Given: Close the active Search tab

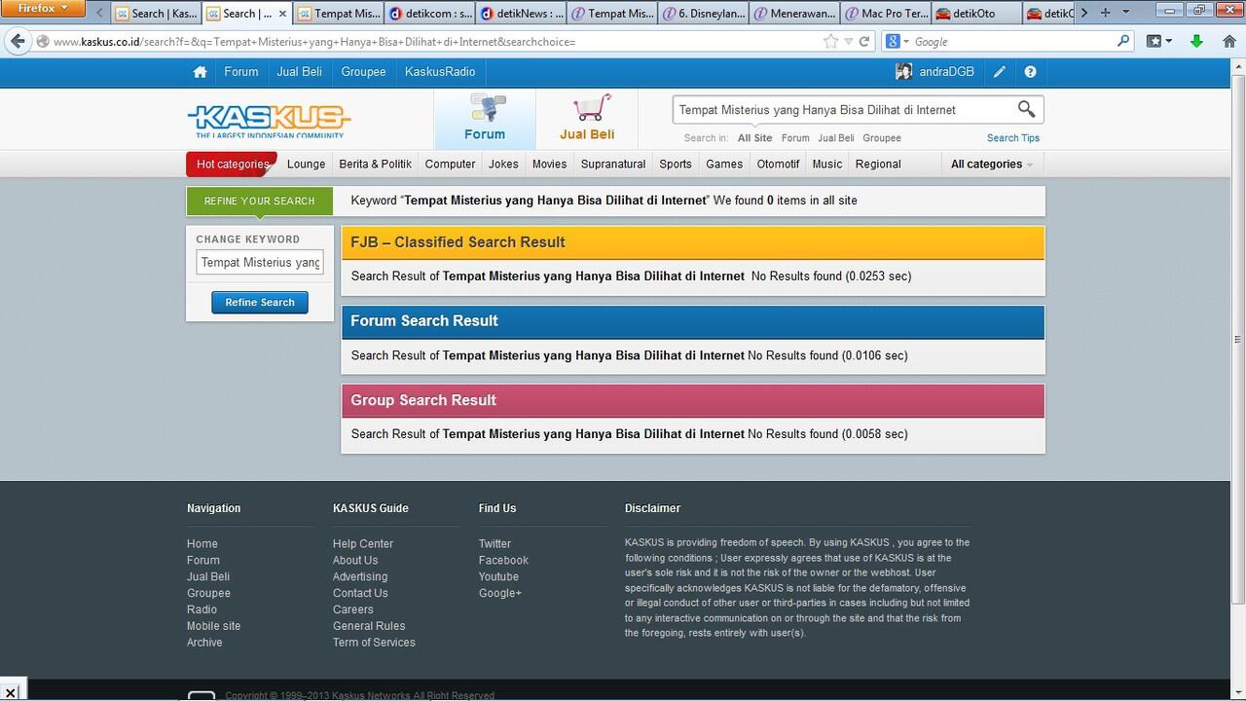Looking at the screenshot, I should coord(283,14).
